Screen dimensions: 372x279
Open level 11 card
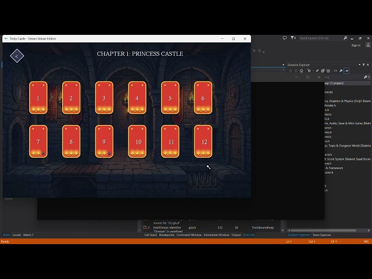[x=170, y=141]
